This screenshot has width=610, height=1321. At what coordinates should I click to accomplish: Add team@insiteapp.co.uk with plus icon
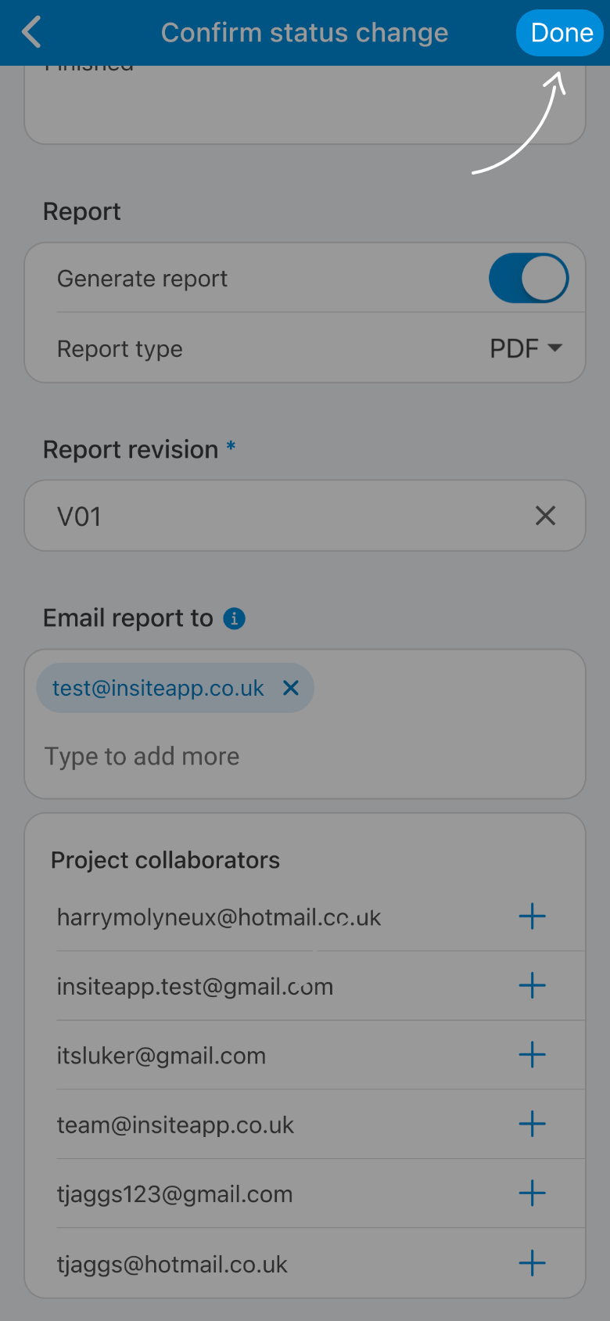point(533,1125)
